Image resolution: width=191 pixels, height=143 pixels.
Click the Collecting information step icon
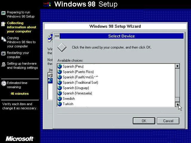pyautogui.click(x=3, y=24)
